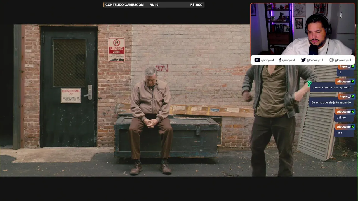Image resolution: width=358 pixels, height=201 pixels.
Task: Click the R$ 3000 goal amount
Action: click(x=196, y=5)
